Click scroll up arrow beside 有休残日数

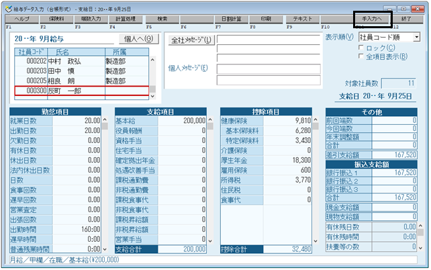pyautogui.click(x=420, y=226)
